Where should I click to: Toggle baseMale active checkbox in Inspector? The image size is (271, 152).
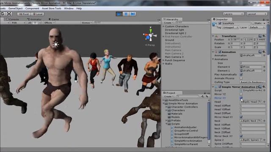pyautogui.click(x=220, y=23)
